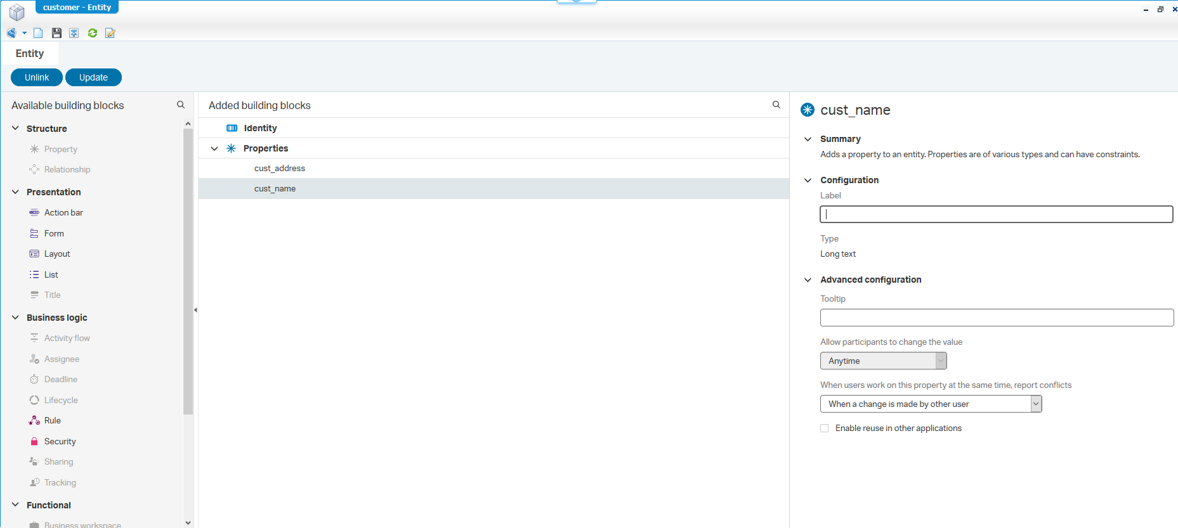1178x528 pixels.
Task: Switch to the Entity tab
Action: click(x=30, y=53)
